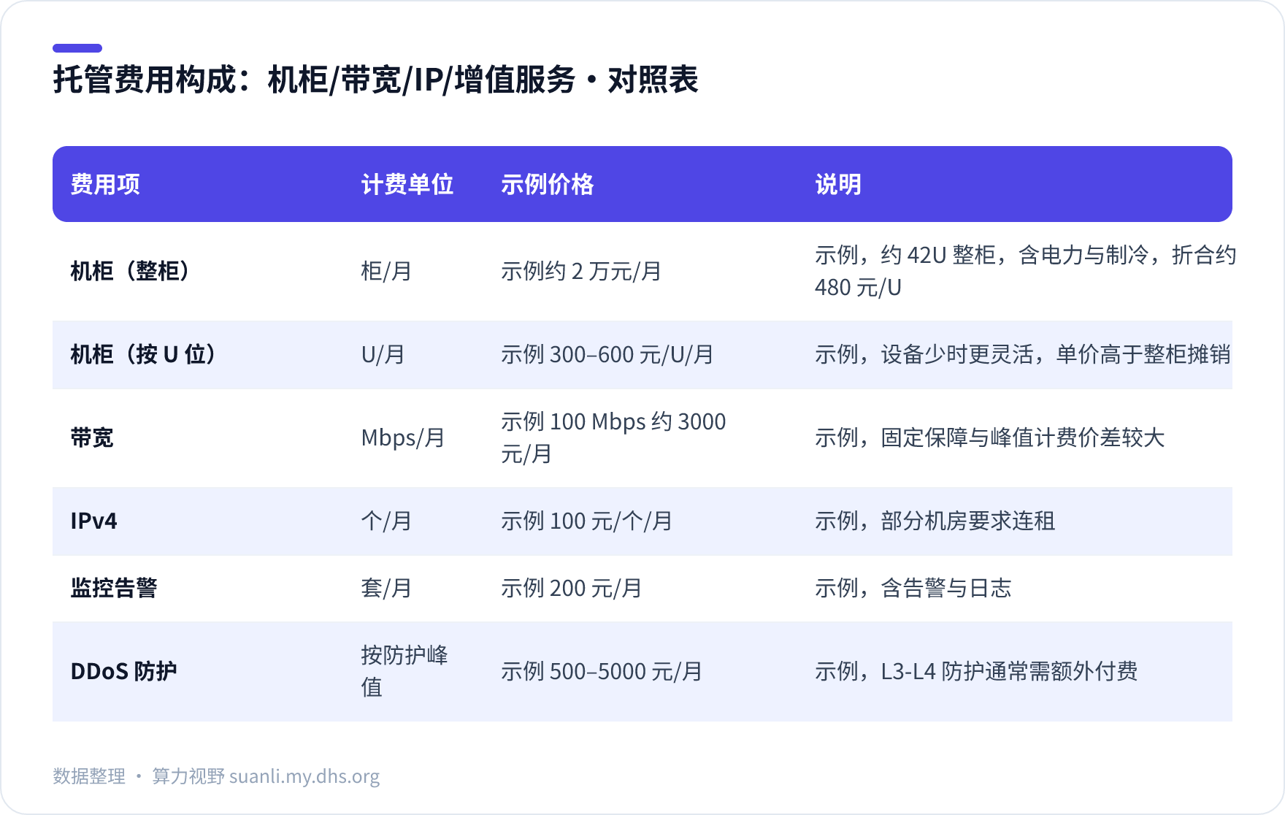Click the 示例 200 元/月 price
The width and height of the screenshot is (1285, 815).
(572, 588)
